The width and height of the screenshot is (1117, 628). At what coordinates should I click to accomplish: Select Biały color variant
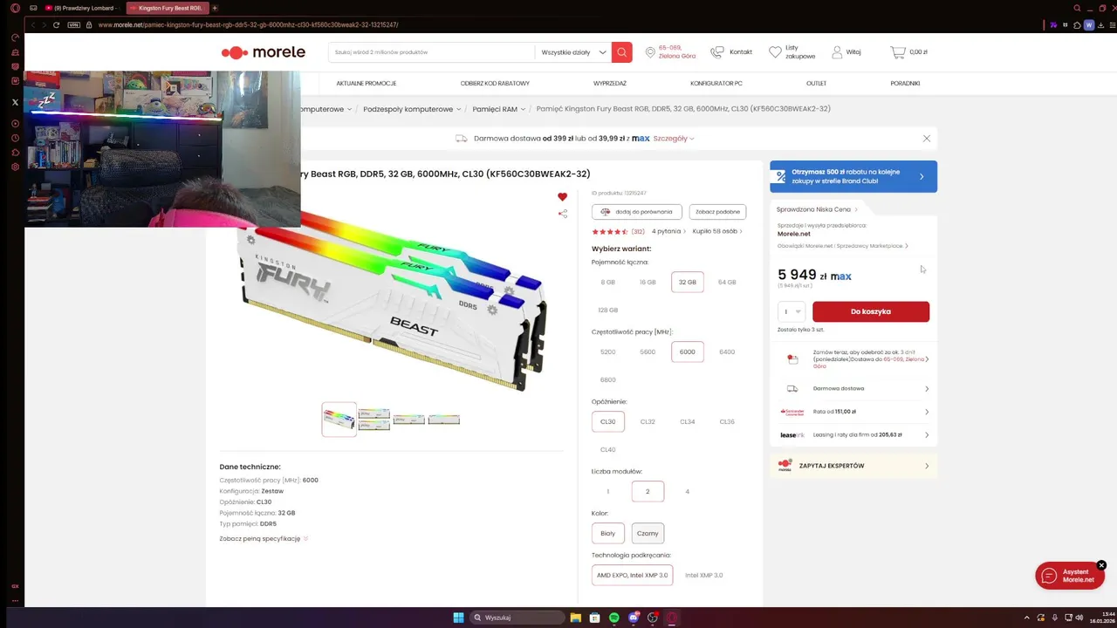608,533
